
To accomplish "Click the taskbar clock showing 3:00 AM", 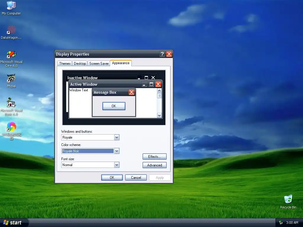I will [292, 223].
